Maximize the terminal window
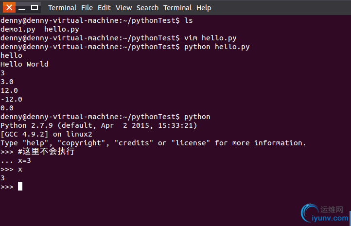This screenshot has height=226, width=351. coord(34,8)
